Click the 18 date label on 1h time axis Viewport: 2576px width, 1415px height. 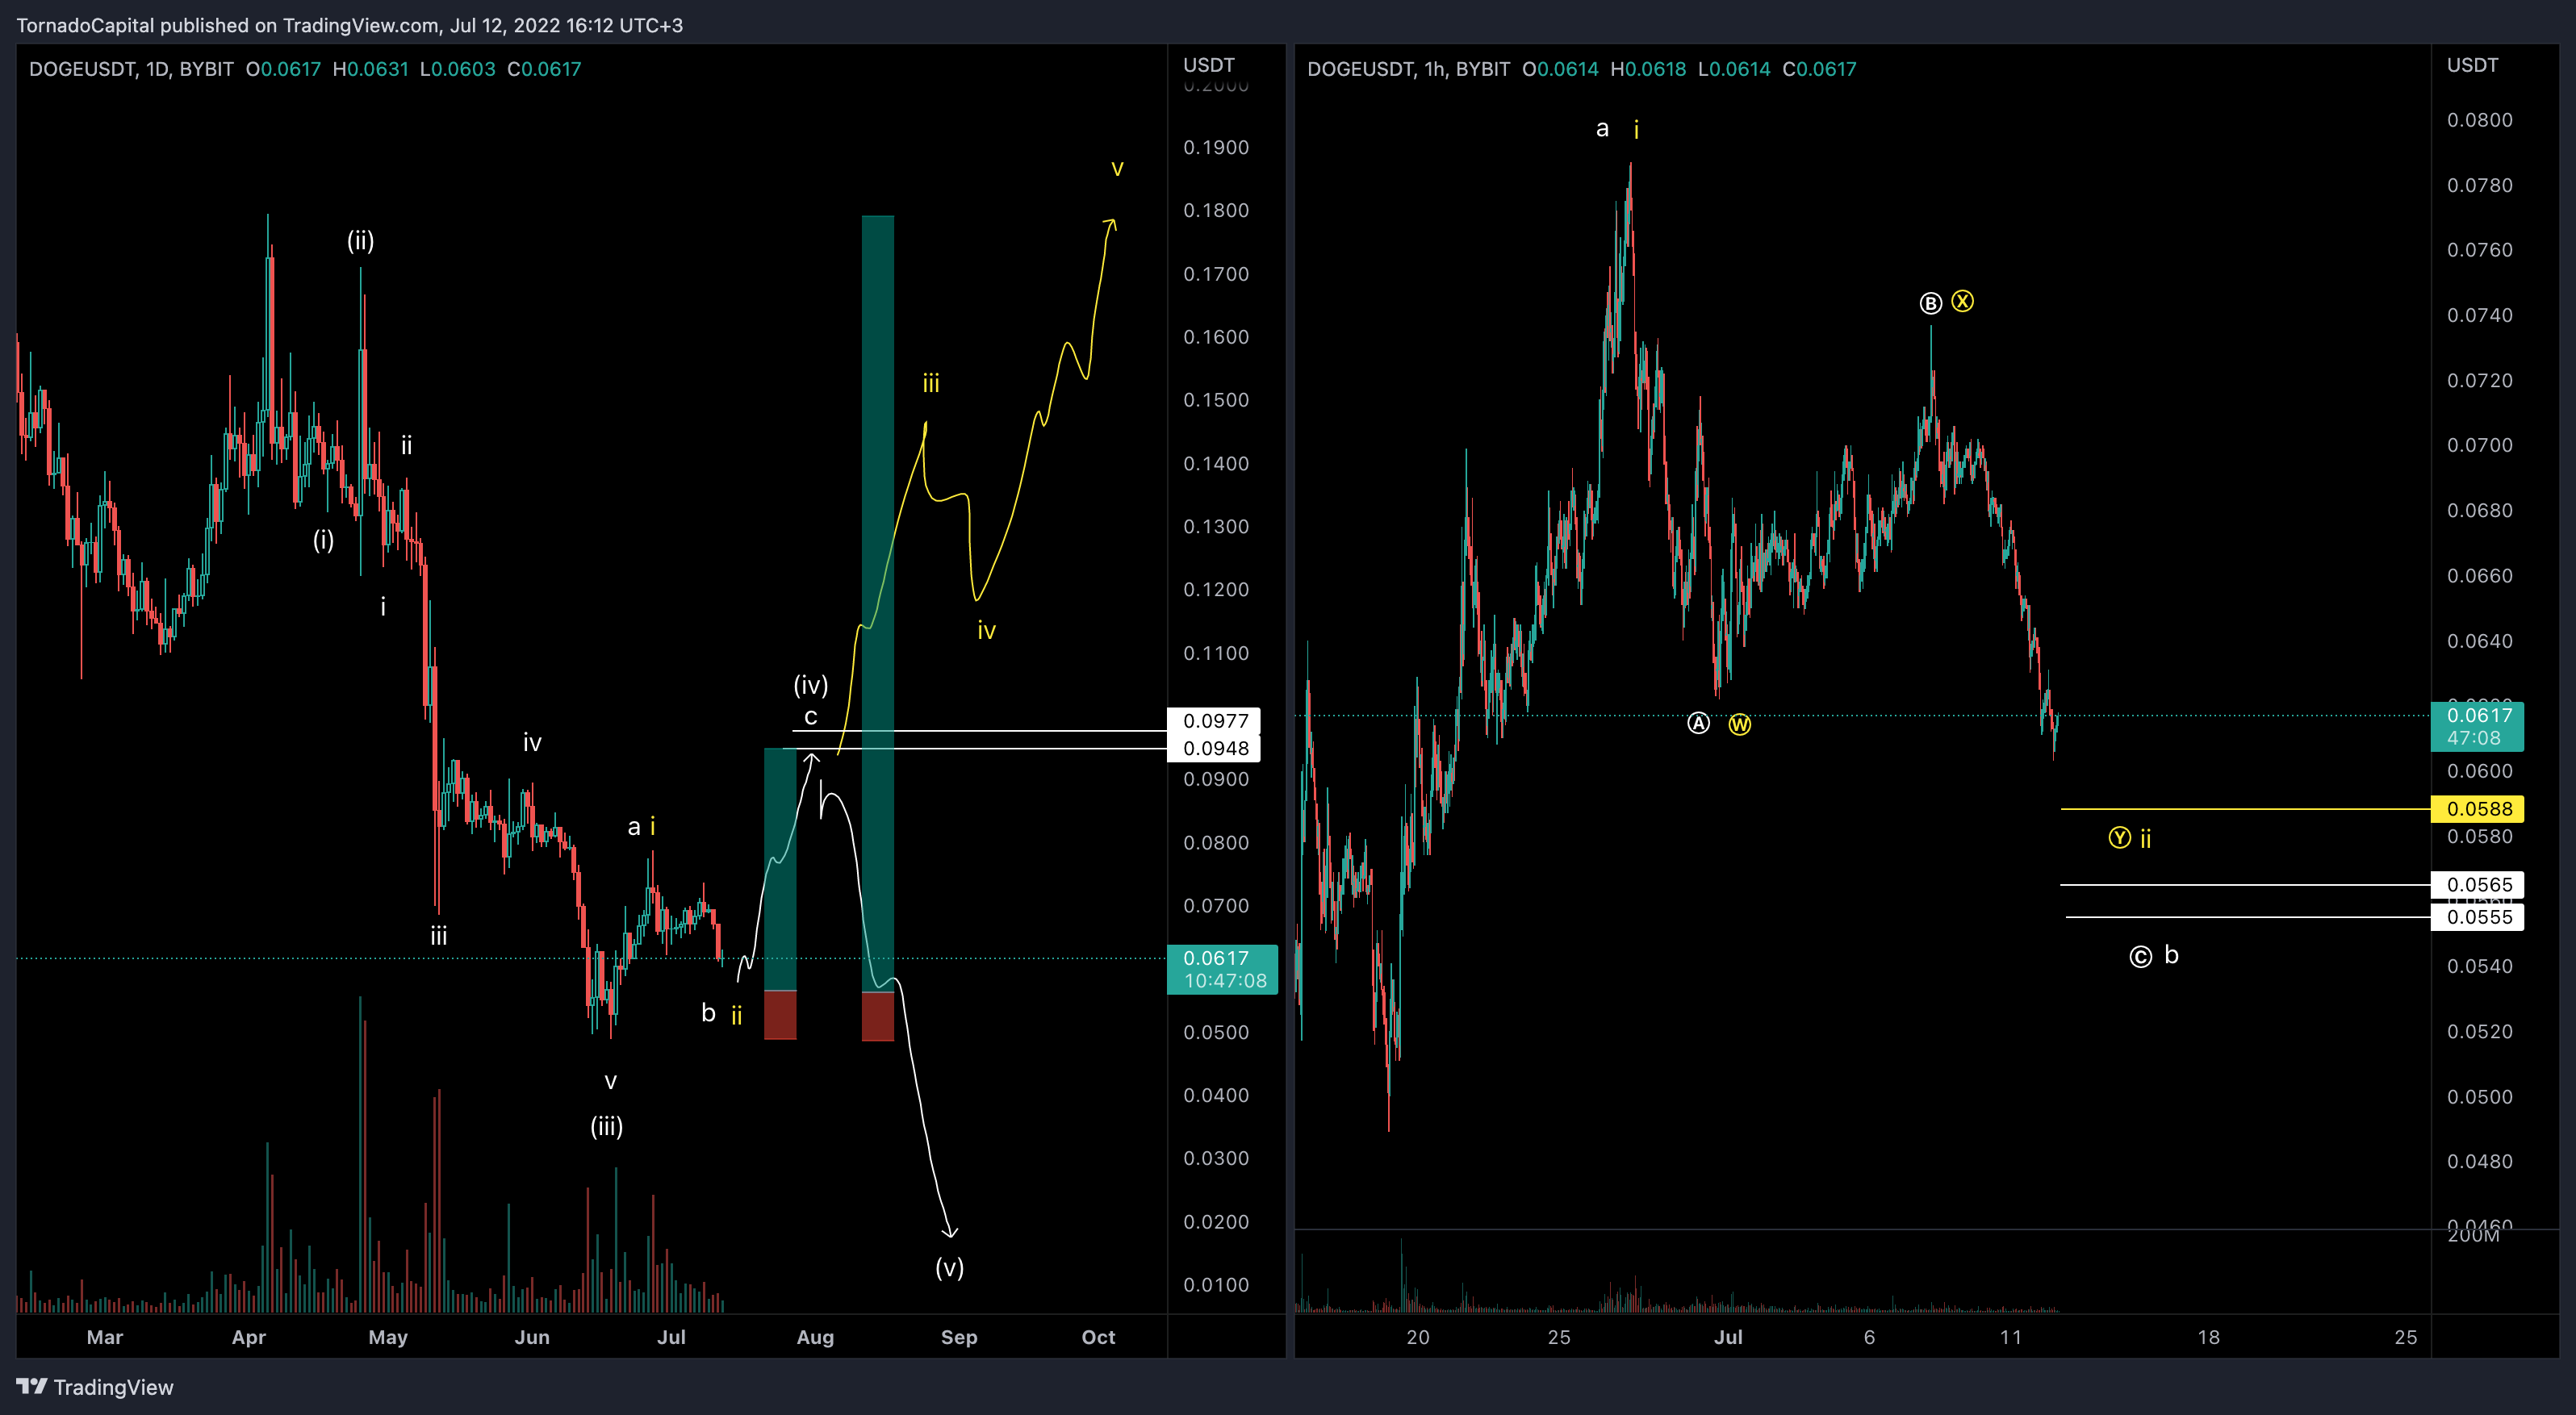pos(2208,1337)
